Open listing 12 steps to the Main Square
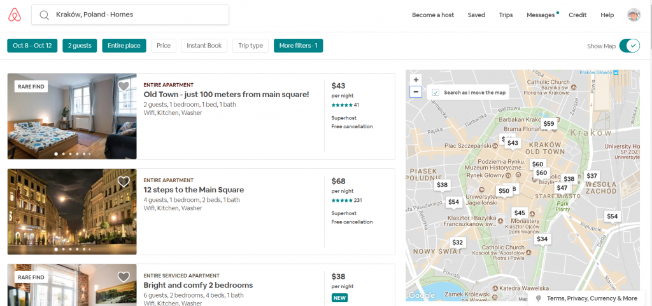This screenshot has height=306, width=652. (194, 190)
